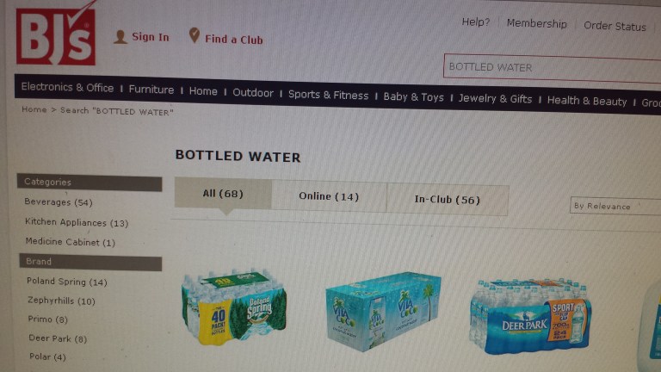Open the Sports & Fitness menu
661x372 pixels.
[x=329, y=96]
